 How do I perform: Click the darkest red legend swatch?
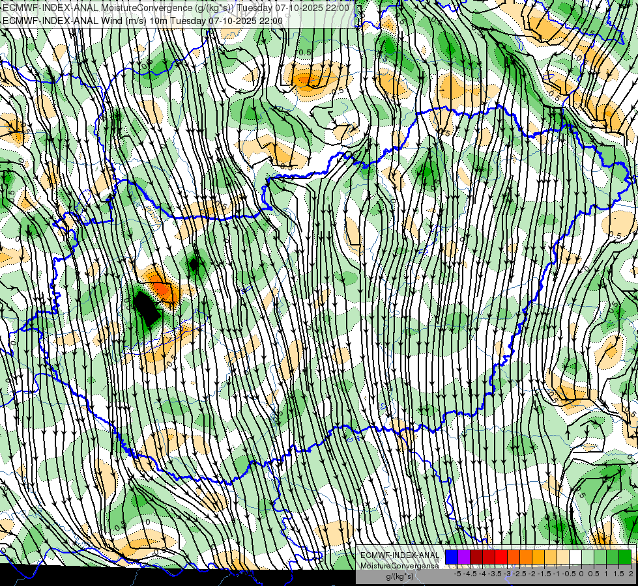tap(476, 557)
